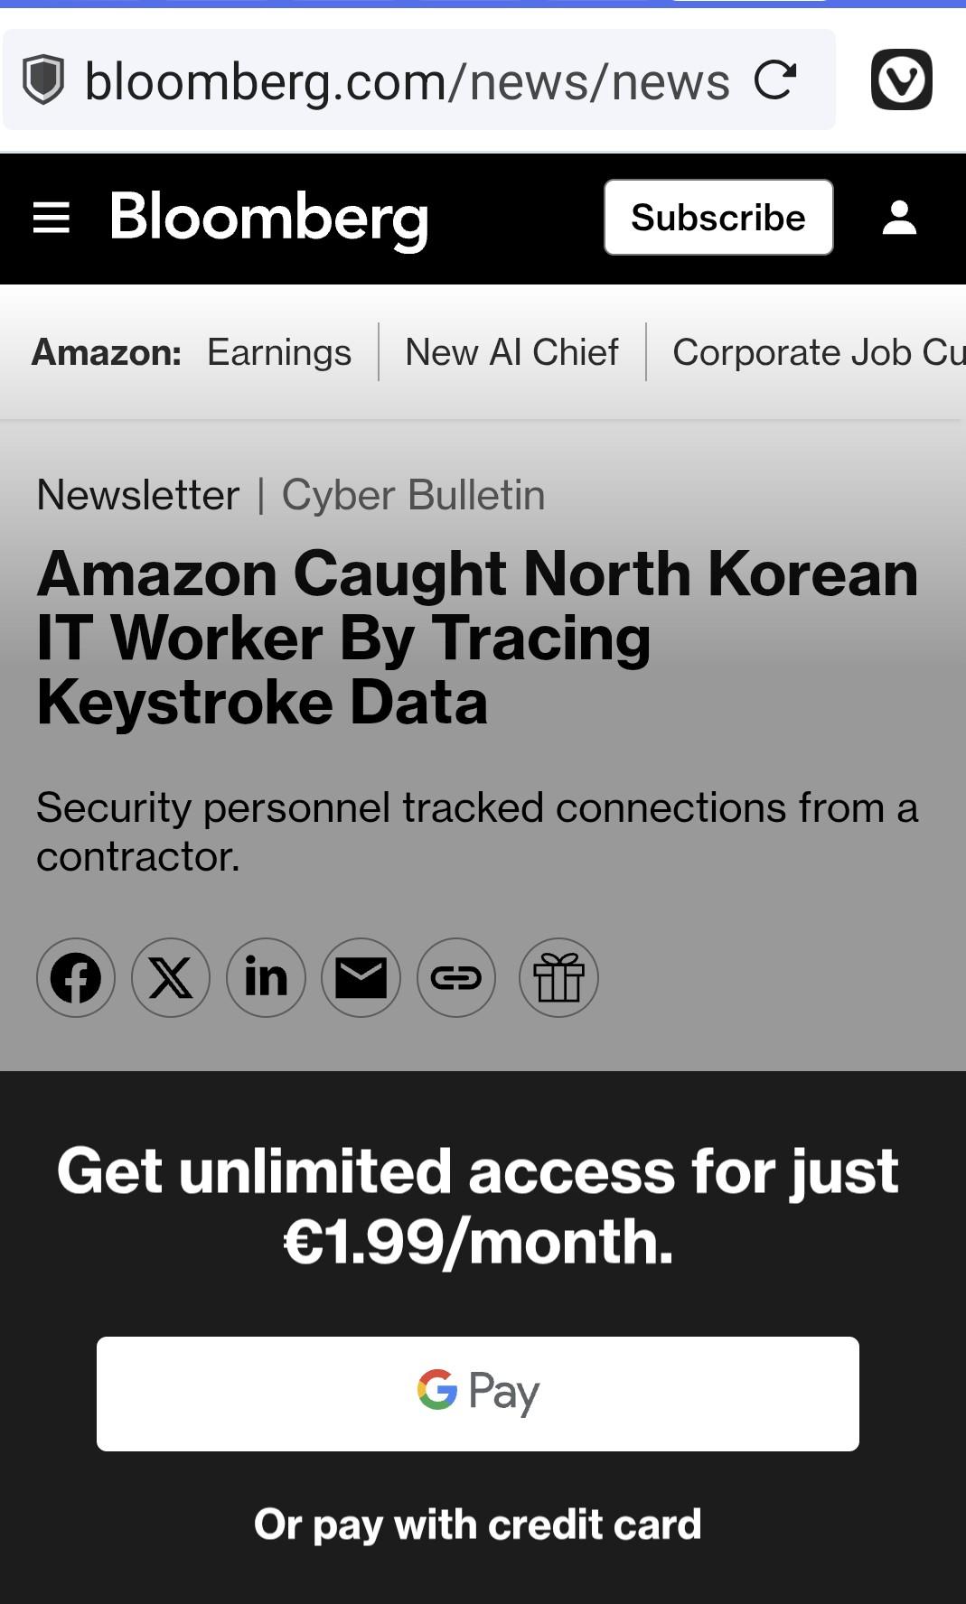Gift this article icon
Screen dimensions: 966x1604
click(558, 978)
